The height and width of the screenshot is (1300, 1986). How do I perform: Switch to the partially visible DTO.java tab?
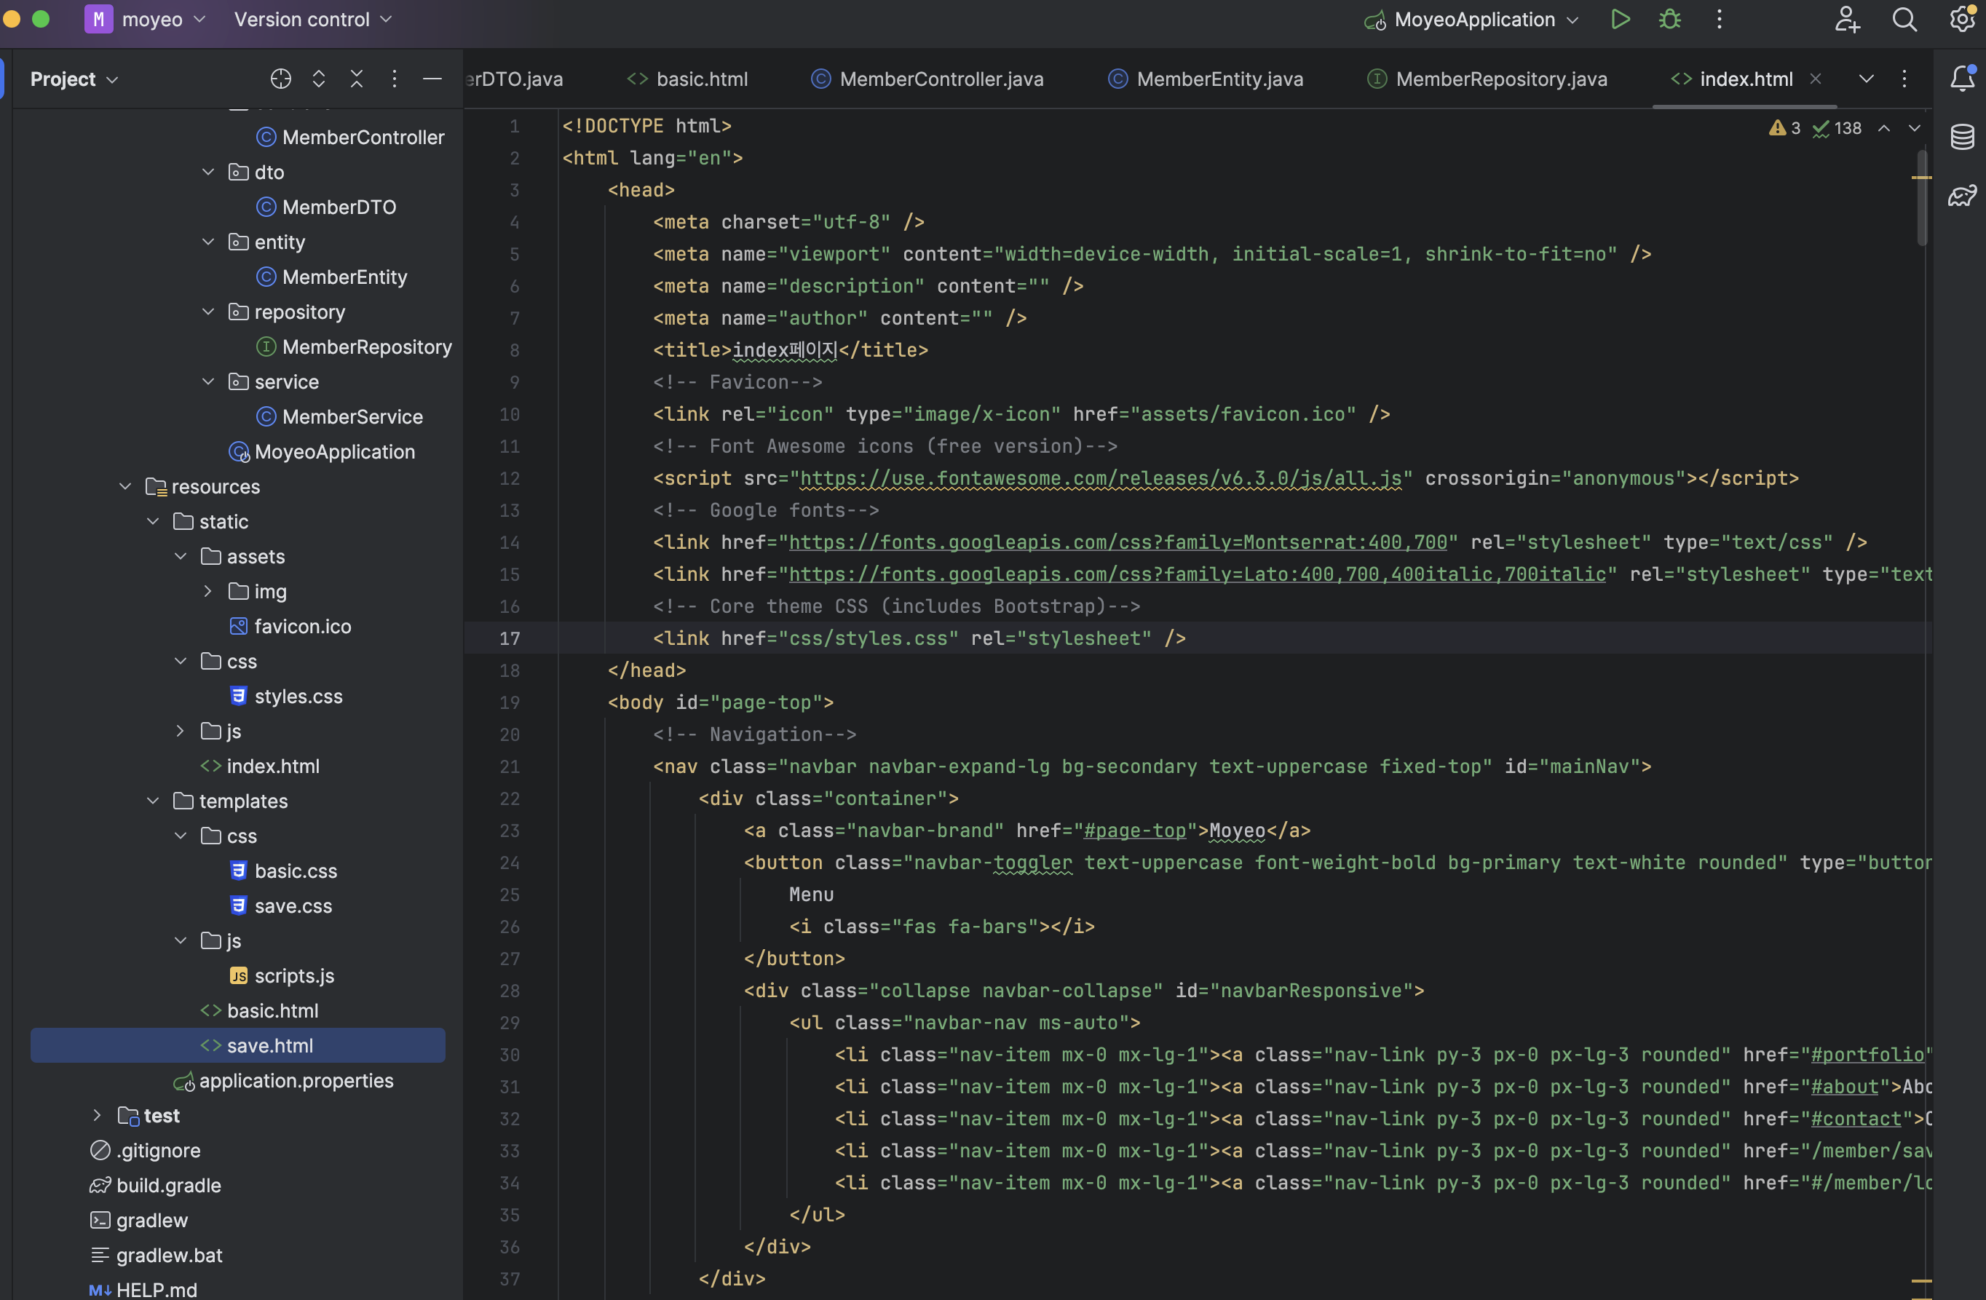[x=514, y=79]
